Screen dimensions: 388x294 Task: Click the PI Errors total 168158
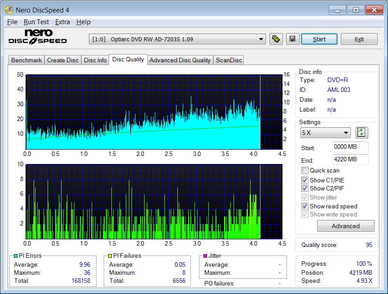[81, 281]
